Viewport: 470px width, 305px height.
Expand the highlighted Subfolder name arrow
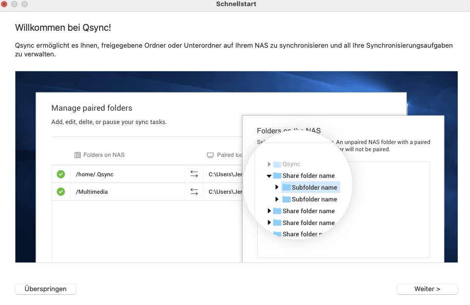pos(277,187)
